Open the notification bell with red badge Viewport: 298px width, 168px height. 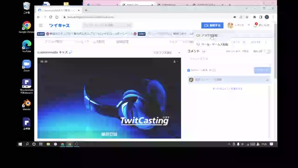(255, 25)
